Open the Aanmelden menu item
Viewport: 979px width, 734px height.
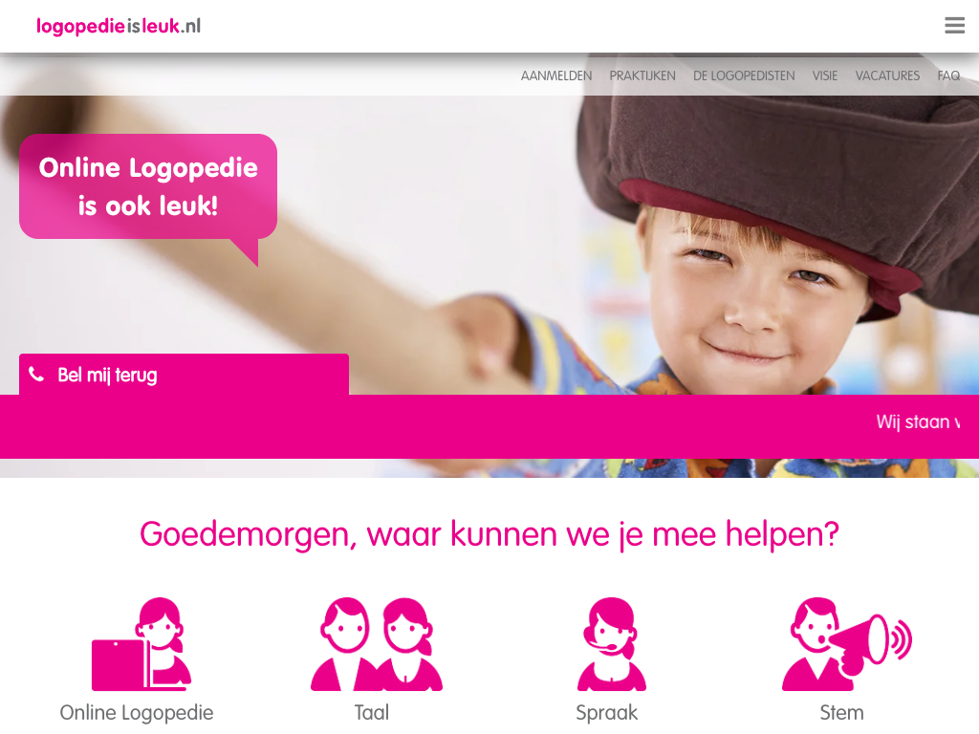[556, 76]
